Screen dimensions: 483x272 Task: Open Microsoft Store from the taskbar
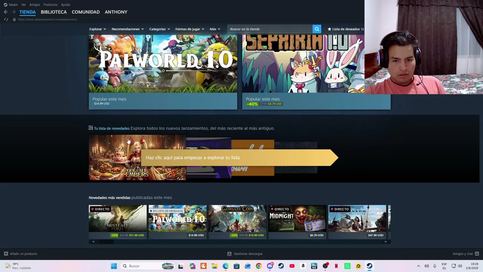point(237,266)
